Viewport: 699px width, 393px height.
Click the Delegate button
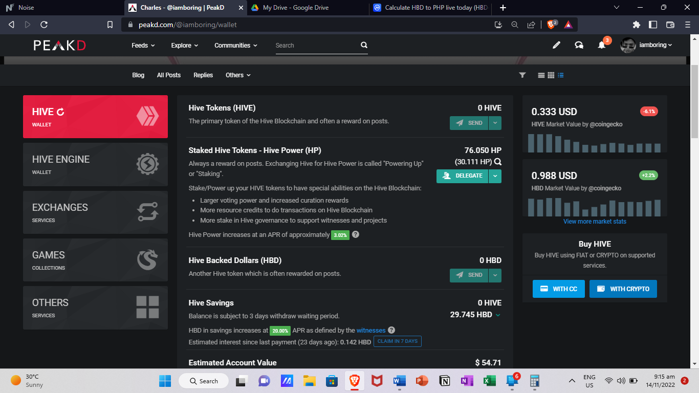(462, 176)
